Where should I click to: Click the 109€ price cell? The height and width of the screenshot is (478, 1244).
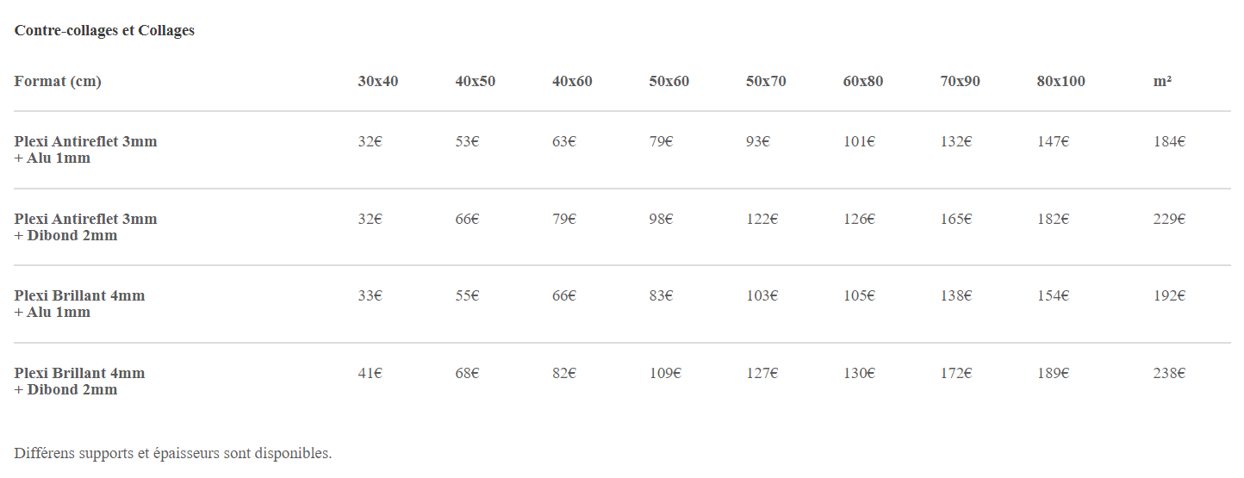point(665,373)
